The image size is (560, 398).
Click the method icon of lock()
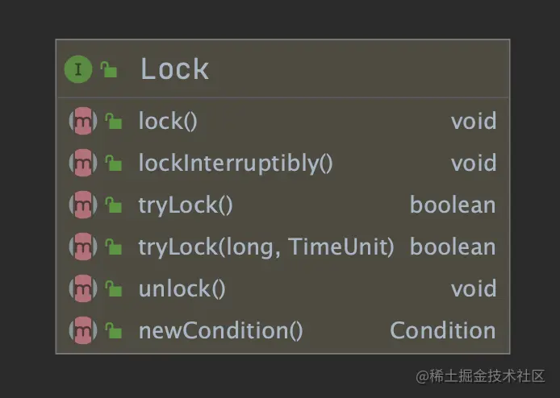pyautogui.click(x=83, y=121)
